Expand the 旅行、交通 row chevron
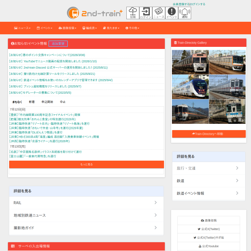251x251 pixels. pos(237,168)
